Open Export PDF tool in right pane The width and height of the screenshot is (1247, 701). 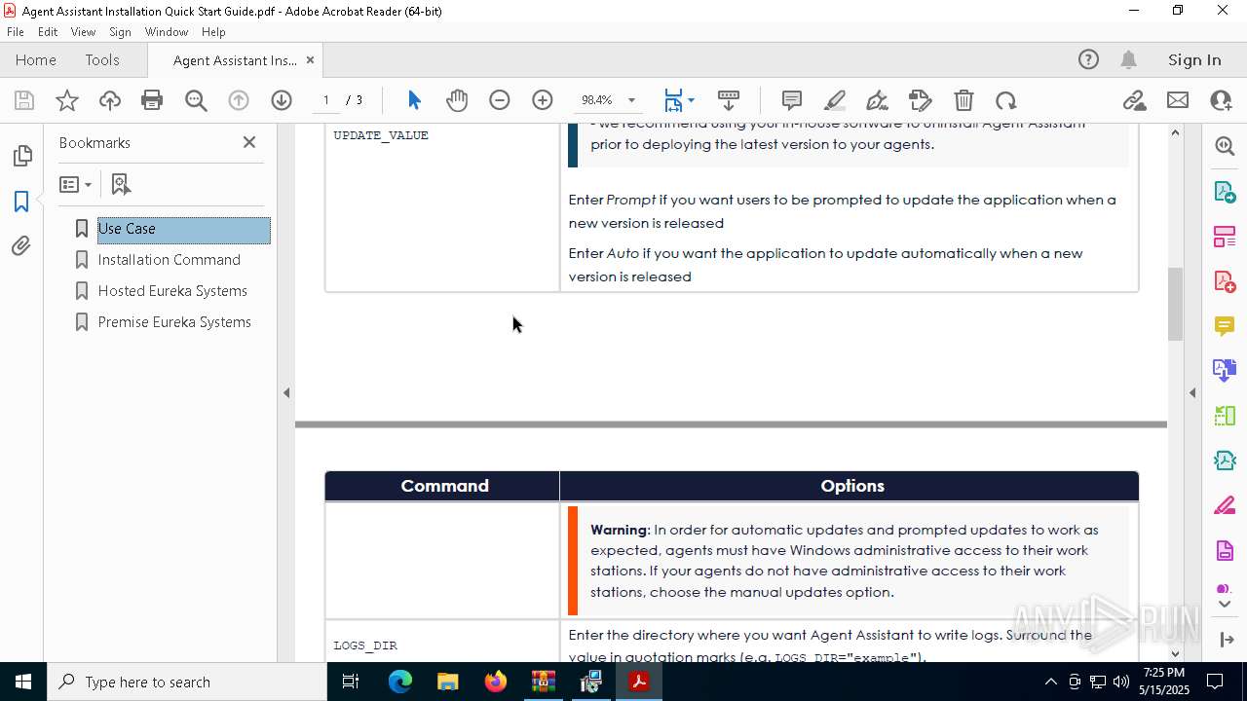click(1225, 192)
